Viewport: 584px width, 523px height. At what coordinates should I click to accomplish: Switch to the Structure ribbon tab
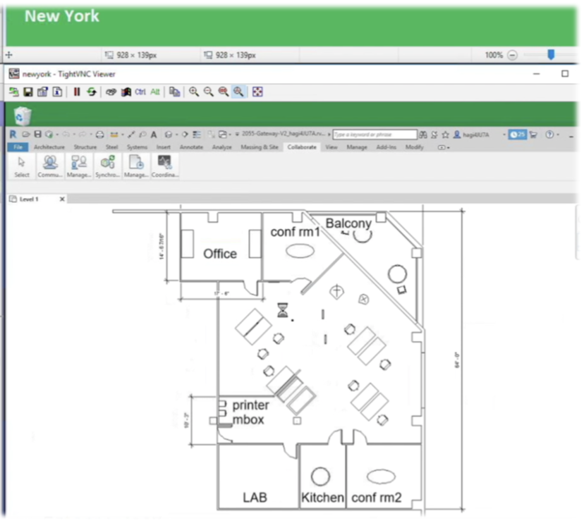[85, 147]
